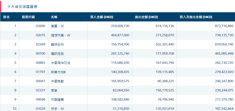
Task: Click the 排名 column header
Action: 6,17
